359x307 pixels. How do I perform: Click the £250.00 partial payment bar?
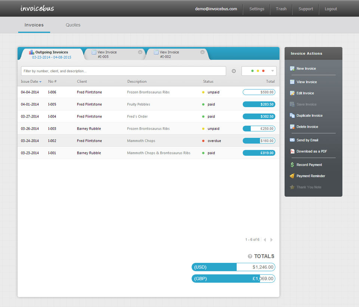tap(259, 129)
